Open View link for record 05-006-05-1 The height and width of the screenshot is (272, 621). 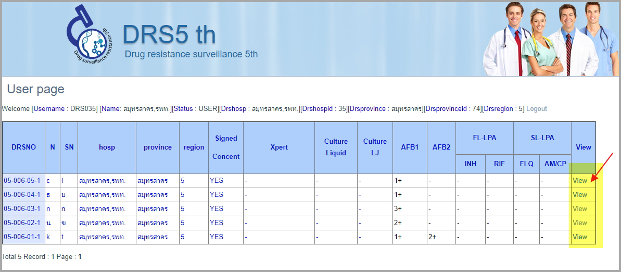[x=579, y=181]
